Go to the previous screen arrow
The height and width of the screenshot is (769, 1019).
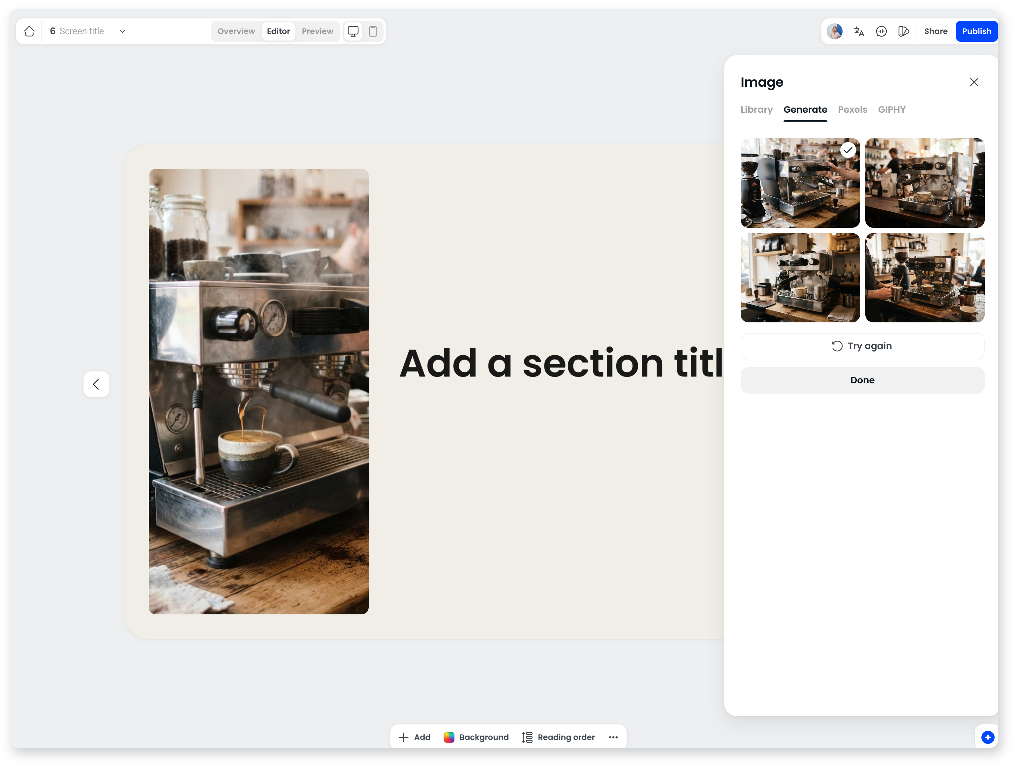[x=96, y=384]
